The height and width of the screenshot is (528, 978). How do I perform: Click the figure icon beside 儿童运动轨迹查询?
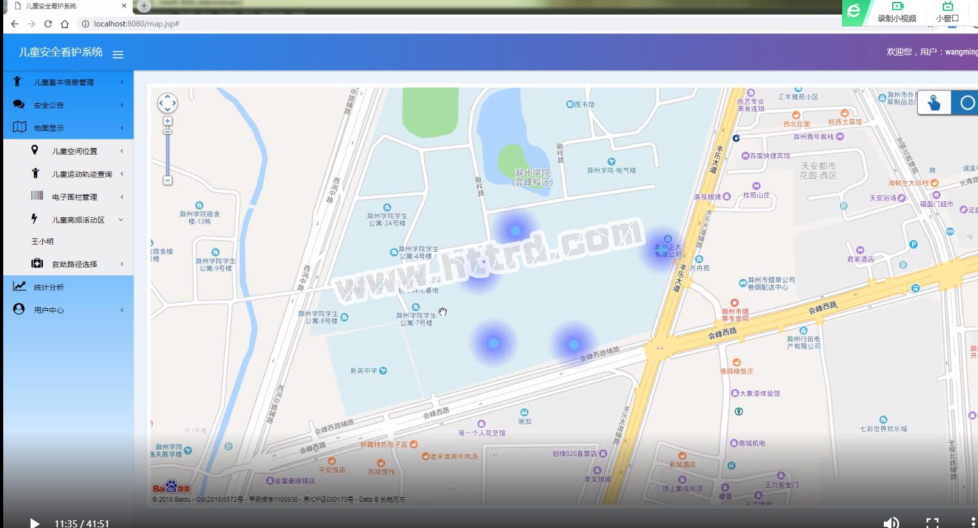coord(35,173)
